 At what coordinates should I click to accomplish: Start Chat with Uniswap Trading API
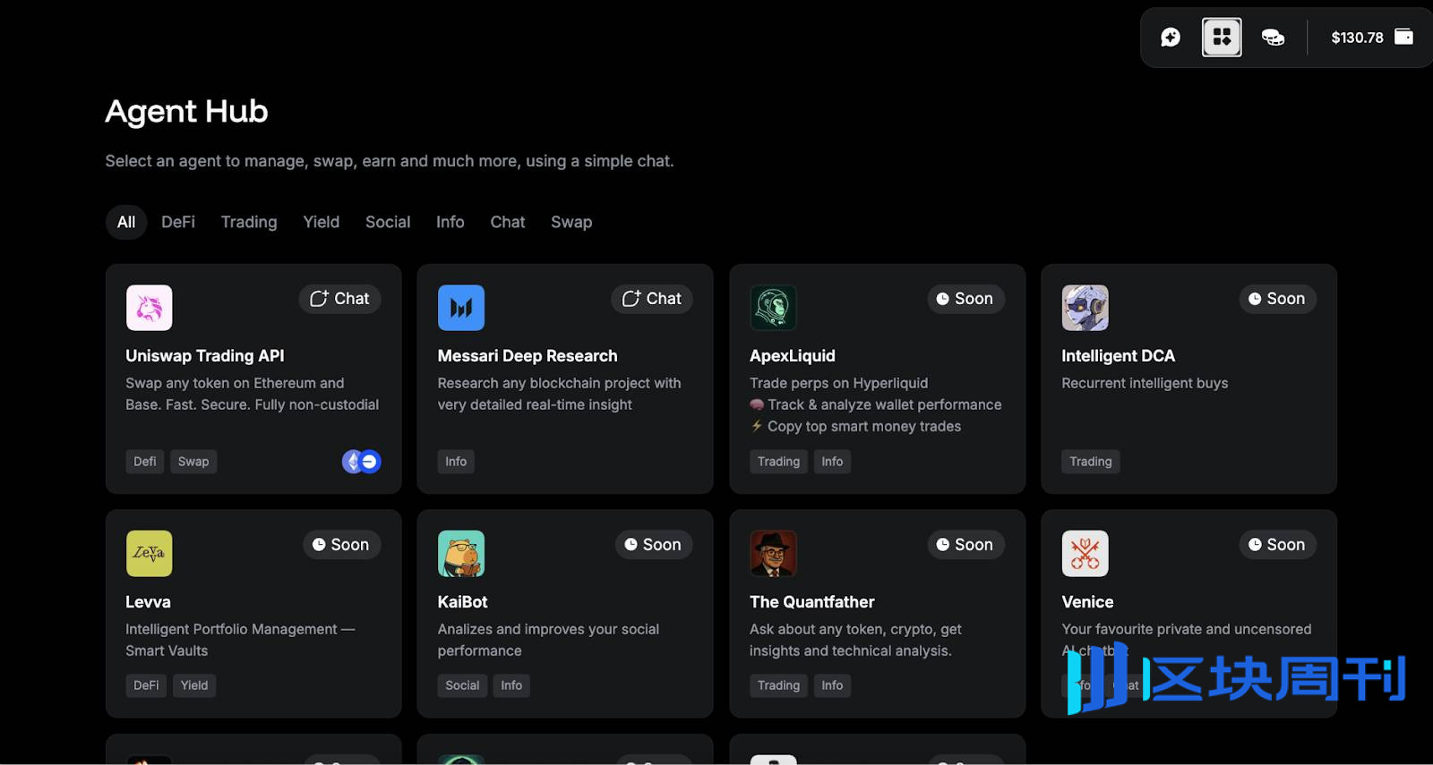[339, 299]
